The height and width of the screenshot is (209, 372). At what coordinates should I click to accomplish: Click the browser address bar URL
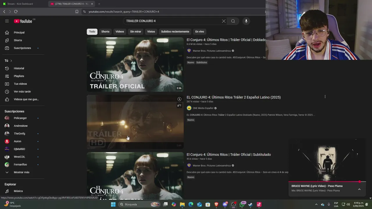coord(124,12)
